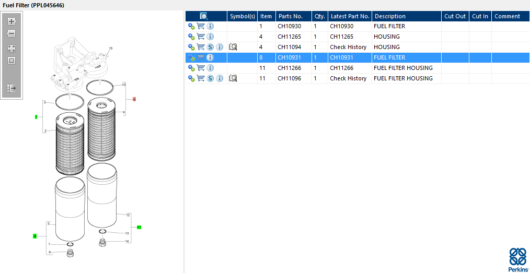Show info for part CH10931
Viewport: 530px width, 273px height.
click(x=210, y=57)
